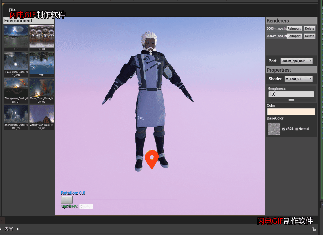
Task: Click the Color swatch in Properties
Action: (291, 112)
